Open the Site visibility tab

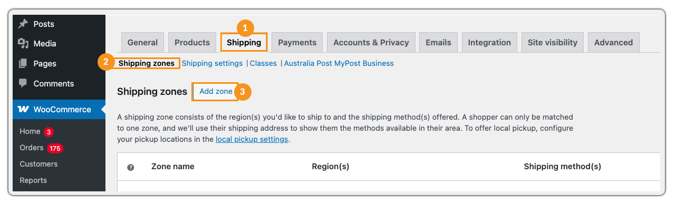click(553, 43)
